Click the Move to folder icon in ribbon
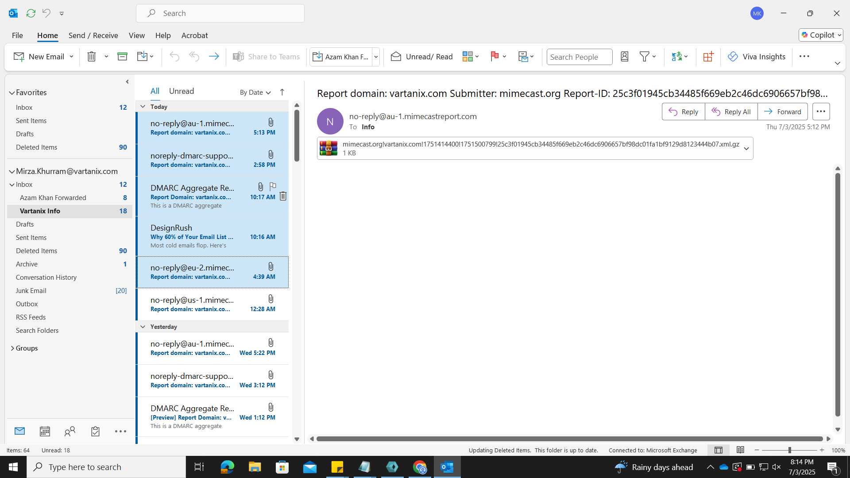This screenshot has width=850, height=478. click(x=142, y=57)
